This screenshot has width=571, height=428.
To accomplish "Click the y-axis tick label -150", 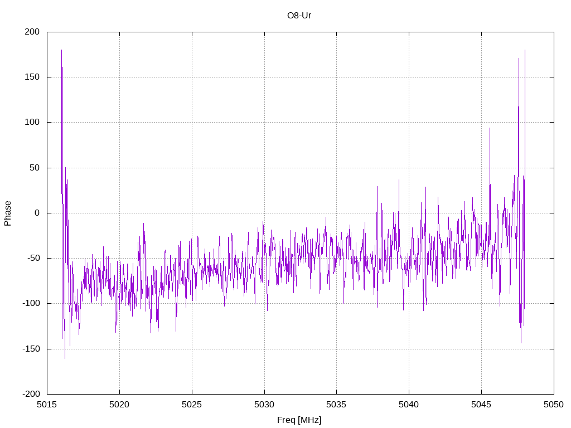I will (x=31, y=349).
